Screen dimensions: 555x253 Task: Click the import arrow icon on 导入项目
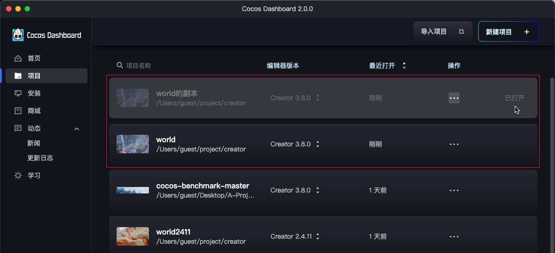click(x=461, y=31)
